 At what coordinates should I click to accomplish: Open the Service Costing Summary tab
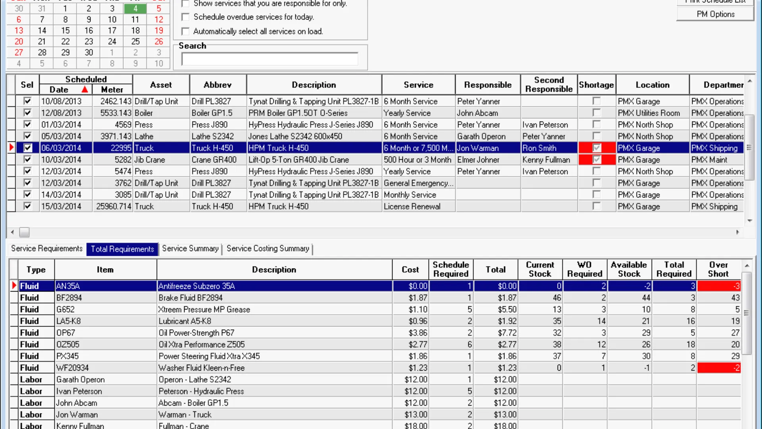[x=268, y=249]
